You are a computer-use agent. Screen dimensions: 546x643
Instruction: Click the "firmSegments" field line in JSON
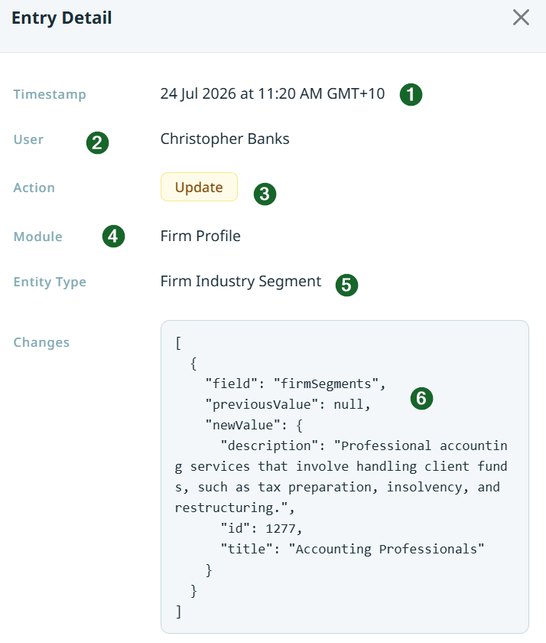pyautogui.click(x=295, y=384)
